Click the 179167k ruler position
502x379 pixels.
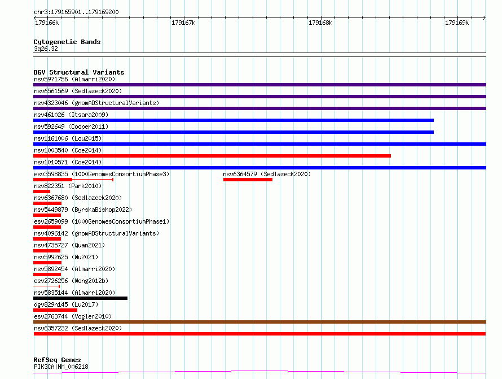pos(183,23)
